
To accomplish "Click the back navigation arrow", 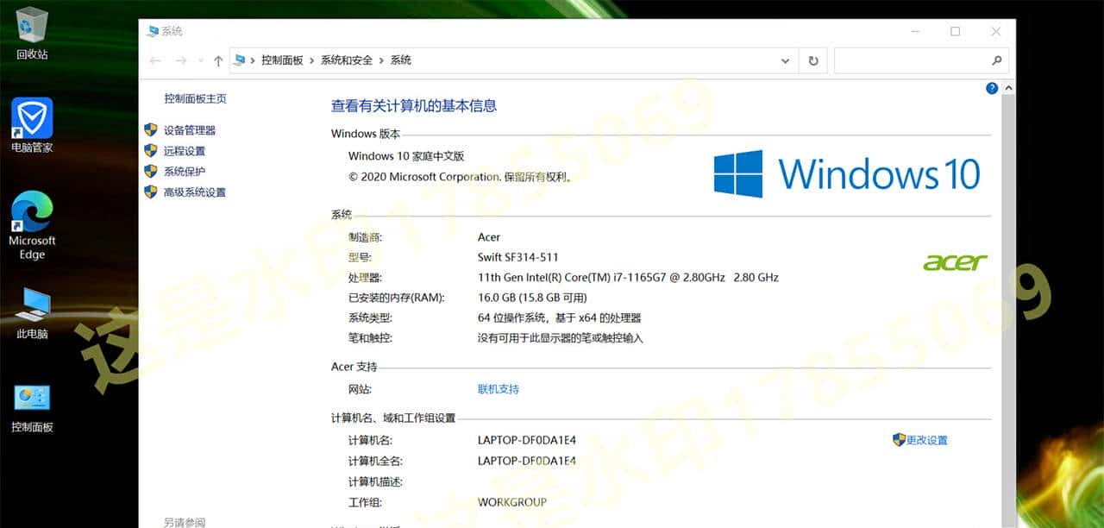I will (155, 60).
